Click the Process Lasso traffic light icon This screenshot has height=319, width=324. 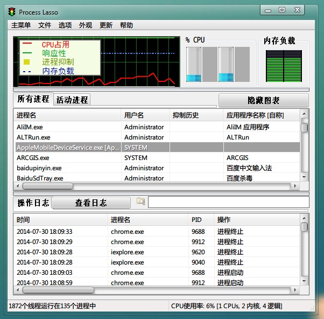coord(11,12)
